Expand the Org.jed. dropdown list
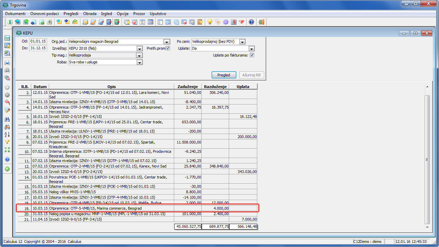 (167, 42)
